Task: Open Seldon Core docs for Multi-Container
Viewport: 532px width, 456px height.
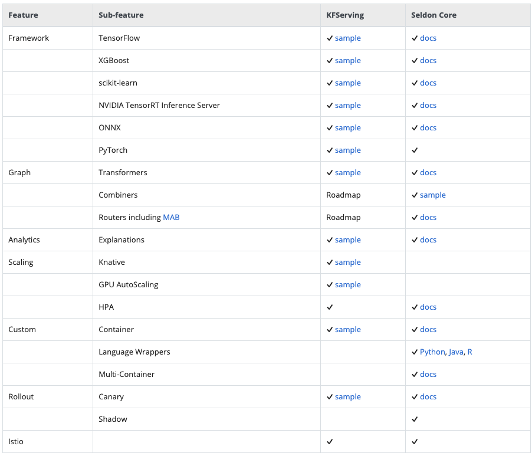Action: [x=428, y=374]
